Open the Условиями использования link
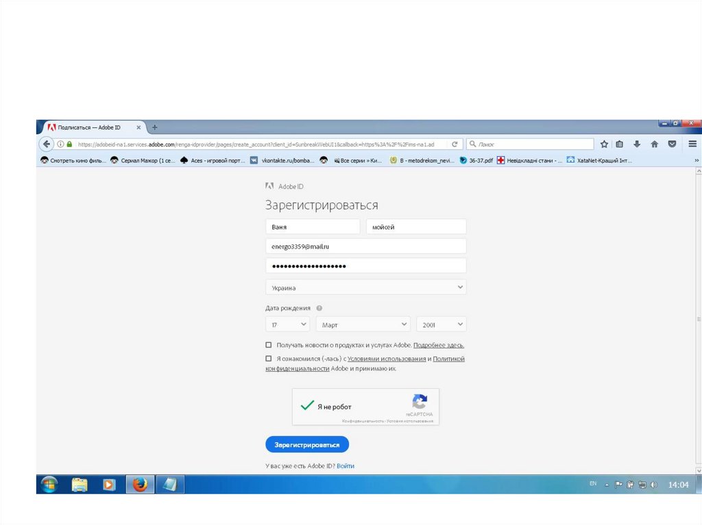 point(387,359)
